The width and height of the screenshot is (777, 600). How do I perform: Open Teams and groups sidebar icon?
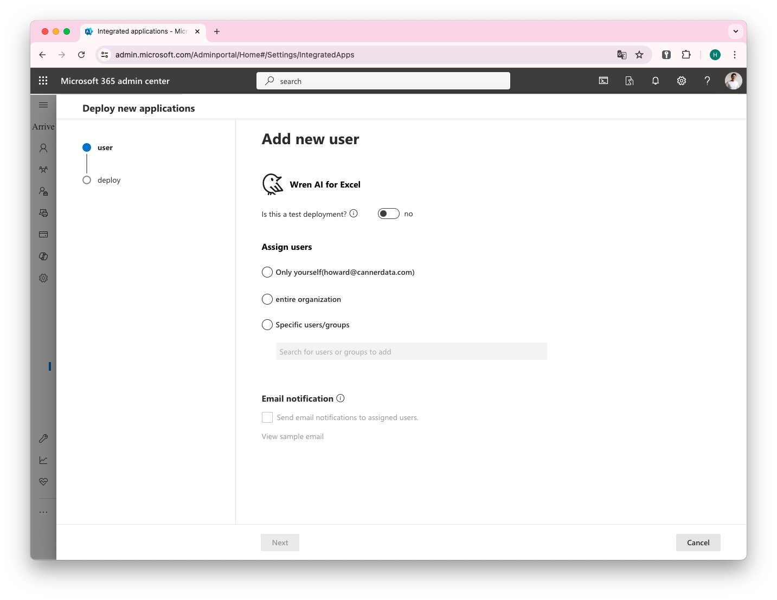click(x=43, y=170)
